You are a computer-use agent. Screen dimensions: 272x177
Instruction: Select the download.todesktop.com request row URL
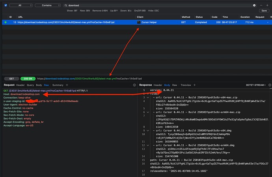point(66,22)
